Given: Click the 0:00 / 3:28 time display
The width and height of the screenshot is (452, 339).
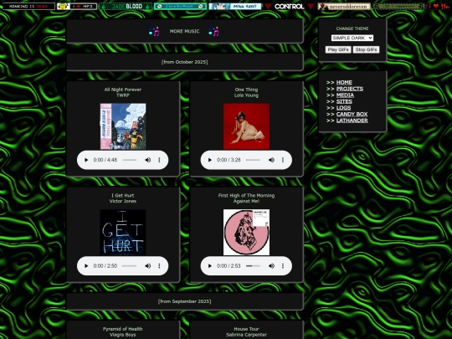Looking at the screenshot, I should pyautogui.click(x=229, y=160).
